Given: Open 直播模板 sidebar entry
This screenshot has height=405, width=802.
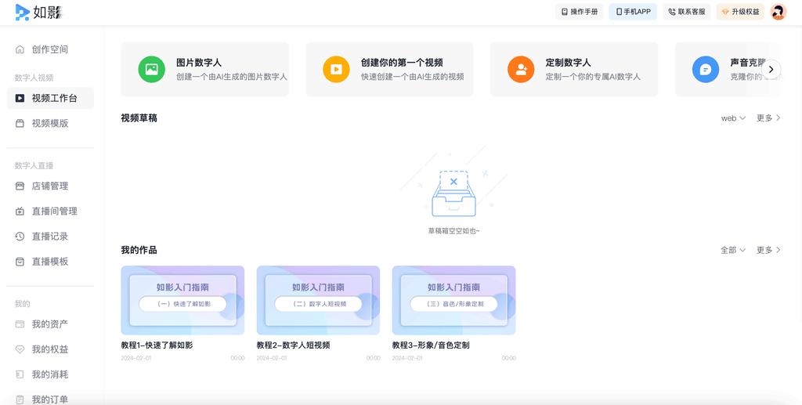Looking at the screenshot, I should tap(50, 262).
